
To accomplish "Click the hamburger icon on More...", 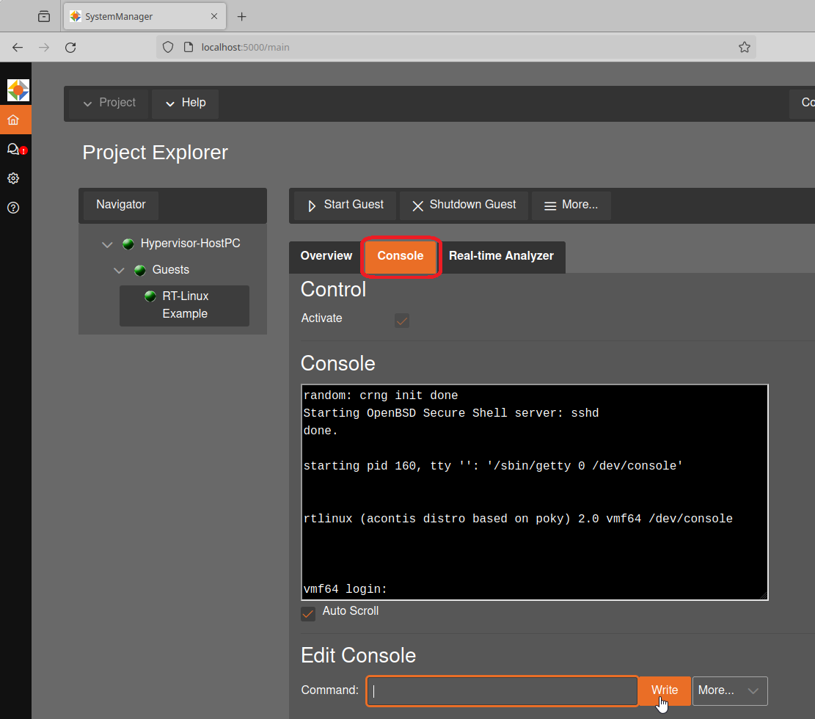I will coord(549,205).
